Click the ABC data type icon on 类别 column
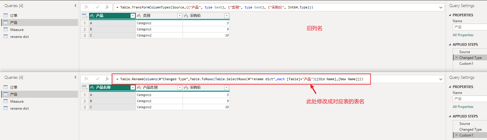This screenshot has height=140, width=487. 139,16
